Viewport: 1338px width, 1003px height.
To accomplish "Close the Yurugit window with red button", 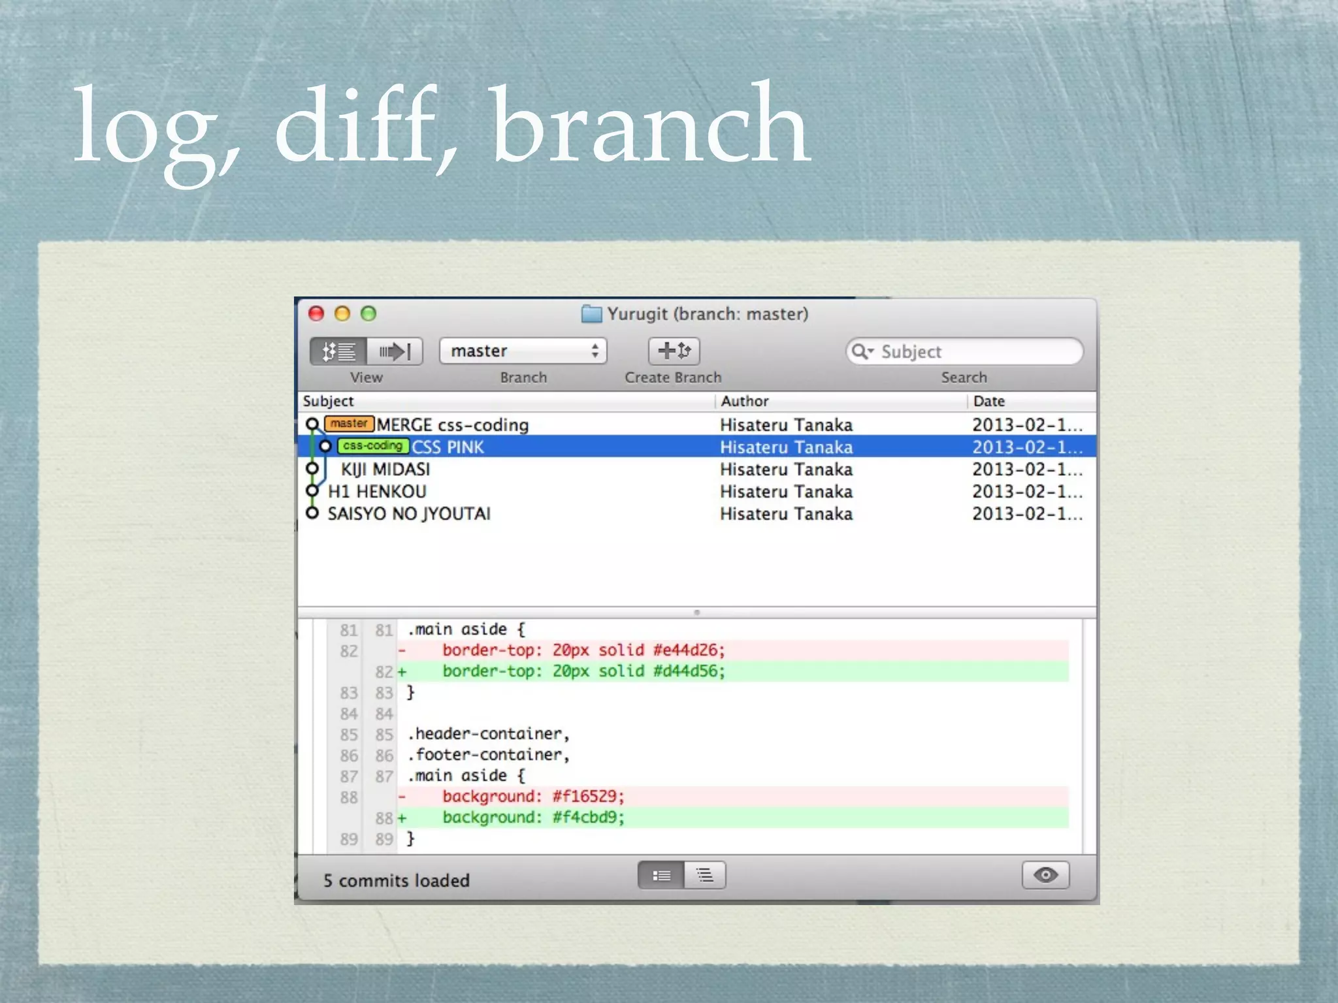I will pos(316,313).
